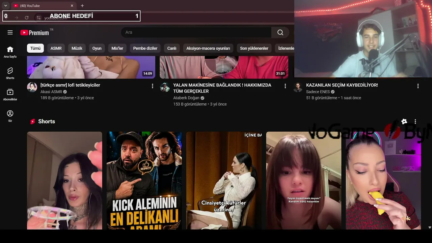The image size is (432, 243).
Task: Open Ataberk Doğan channel avatar
Action: pos(165,87)
